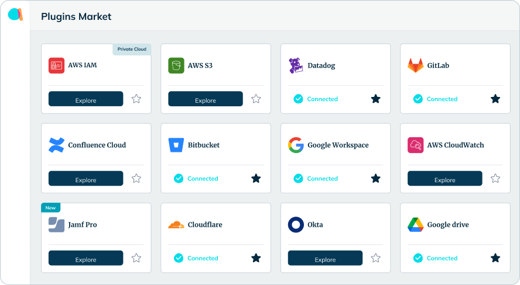The width and height of the screenshot is (520, 285).
Task: Click the AWS S3 plugin title
Action: point(200,65)
